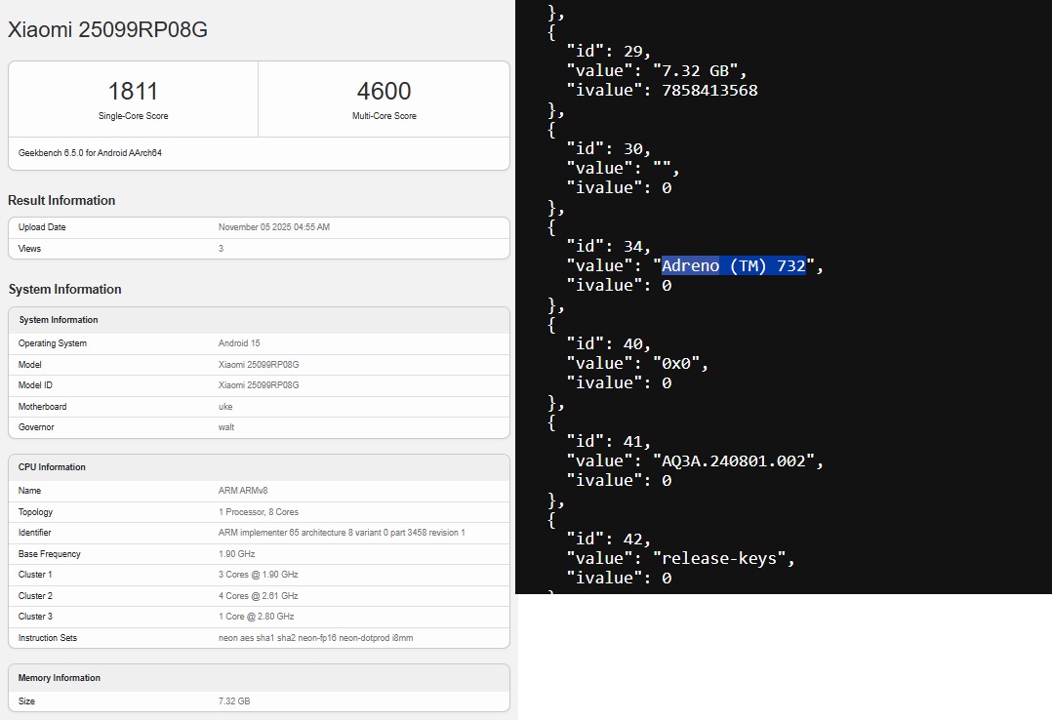Click the 4600 Multi-Core Score

(384, 92)
